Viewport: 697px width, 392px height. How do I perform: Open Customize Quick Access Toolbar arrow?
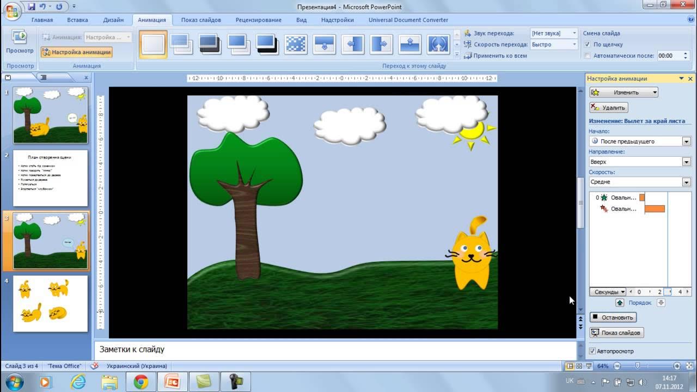[x=74, y=7]
